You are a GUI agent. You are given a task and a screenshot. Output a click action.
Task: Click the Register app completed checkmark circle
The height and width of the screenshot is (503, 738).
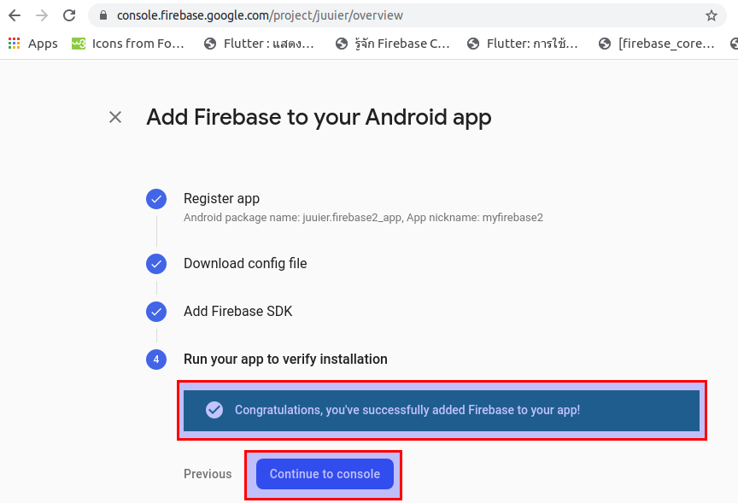156,198
